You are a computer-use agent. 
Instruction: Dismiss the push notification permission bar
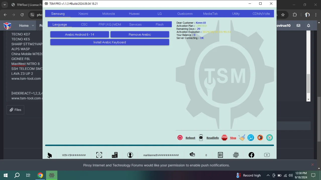point(312,164)
